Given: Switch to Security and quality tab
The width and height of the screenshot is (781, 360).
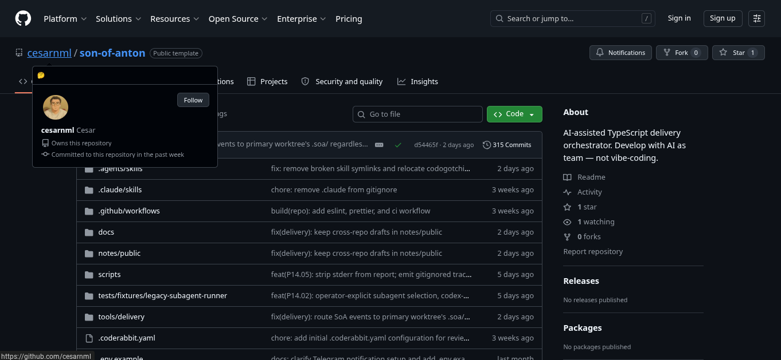Looking at the screenshot, I should pyautogui.click(x=342, y=81).
